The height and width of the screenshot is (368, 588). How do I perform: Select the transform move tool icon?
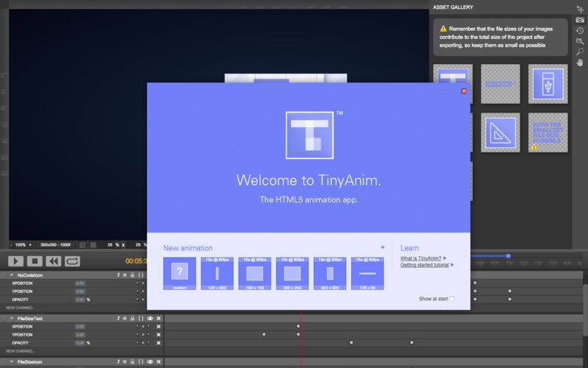[580, 10]
